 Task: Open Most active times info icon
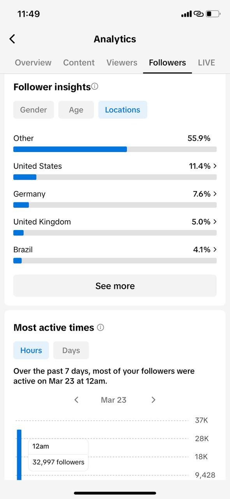click(100, 327)
